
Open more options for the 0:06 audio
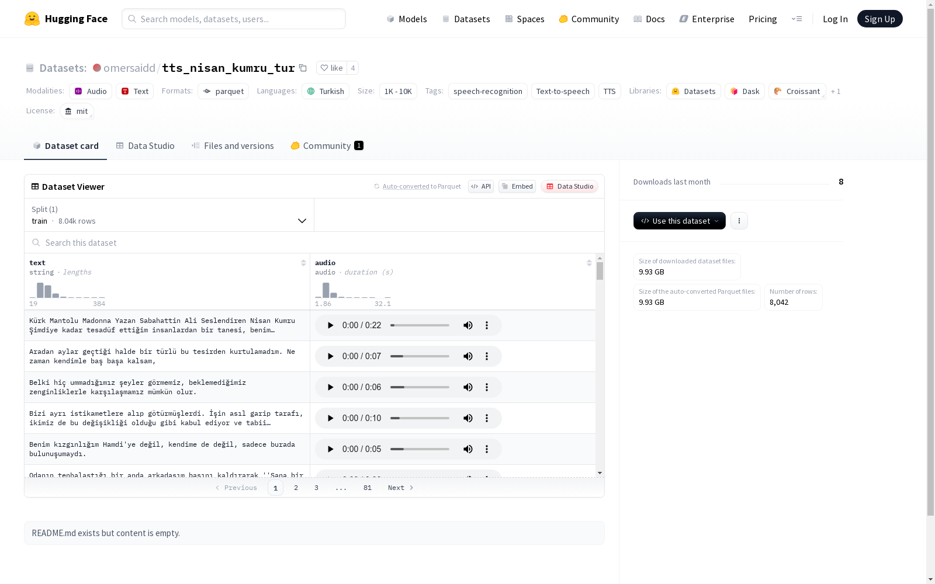click(487, 387)
